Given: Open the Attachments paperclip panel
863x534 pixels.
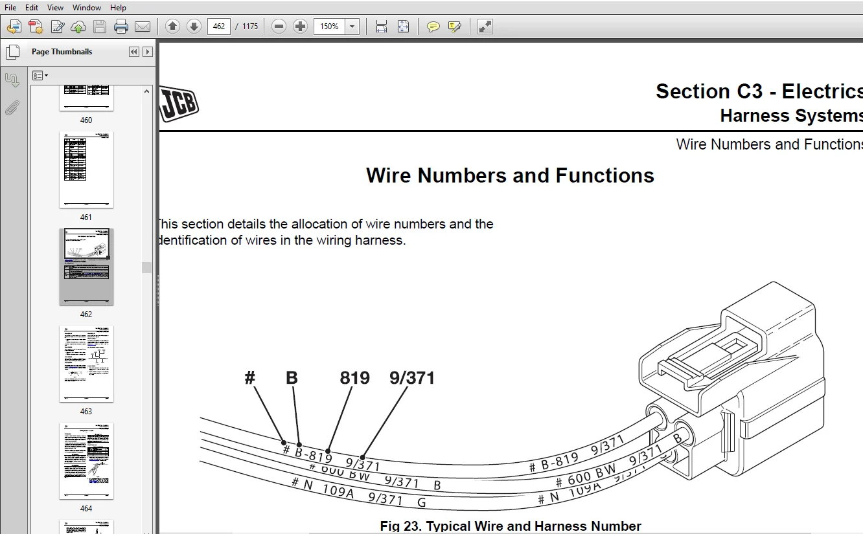Looking at the screenshot, I should 12,108.
